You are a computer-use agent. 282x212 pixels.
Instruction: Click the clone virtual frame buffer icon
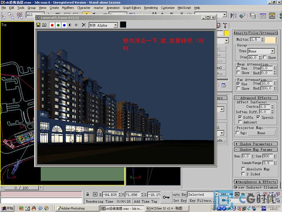[44, 25]
